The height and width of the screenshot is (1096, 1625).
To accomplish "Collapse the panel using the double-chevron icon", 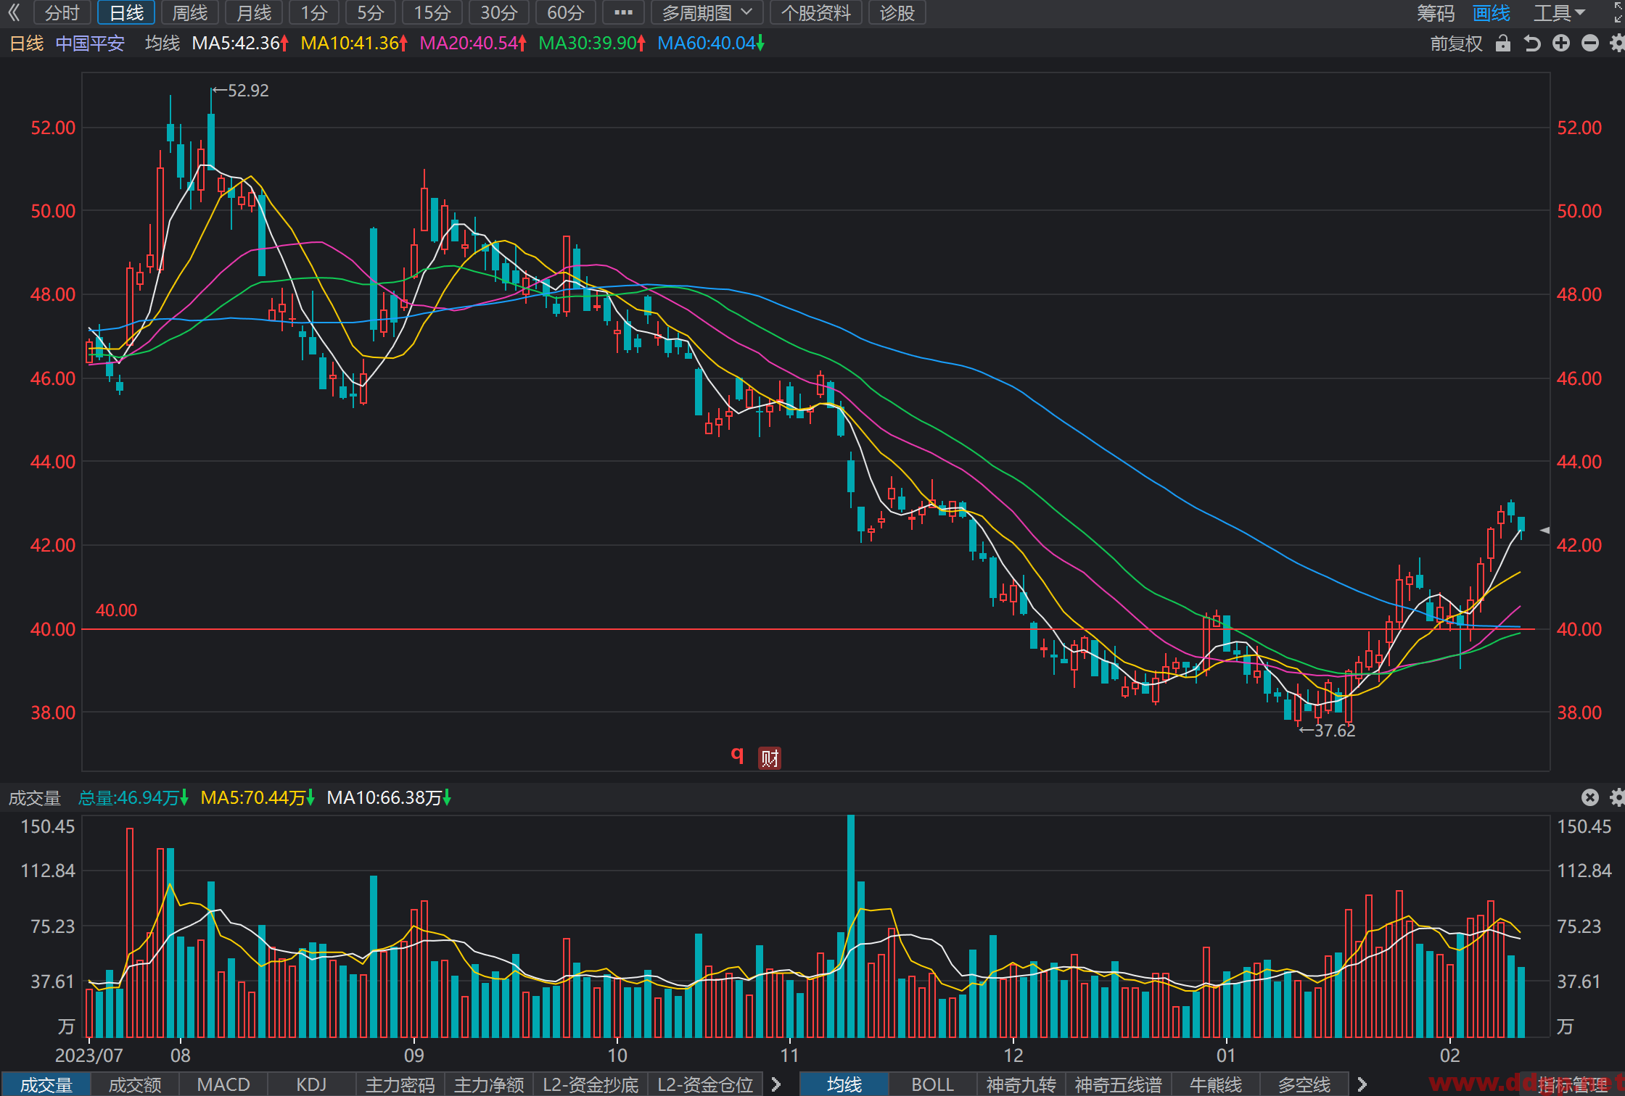I will (14, 12).
